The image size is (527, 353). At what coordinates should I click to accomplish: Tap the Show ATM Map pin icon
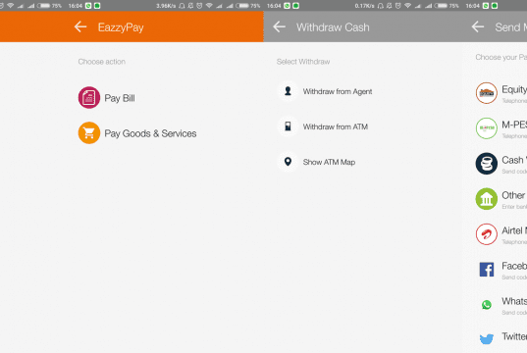click(288, 162)
